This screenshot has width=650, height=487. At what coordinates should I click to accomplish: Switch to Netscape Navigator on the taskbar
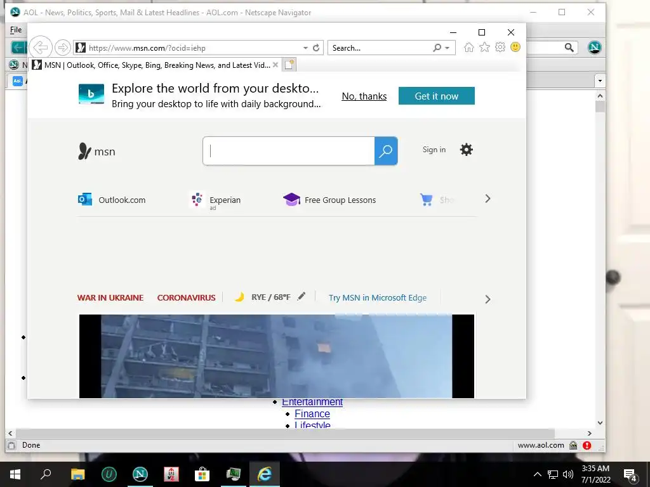coord(140,474)
